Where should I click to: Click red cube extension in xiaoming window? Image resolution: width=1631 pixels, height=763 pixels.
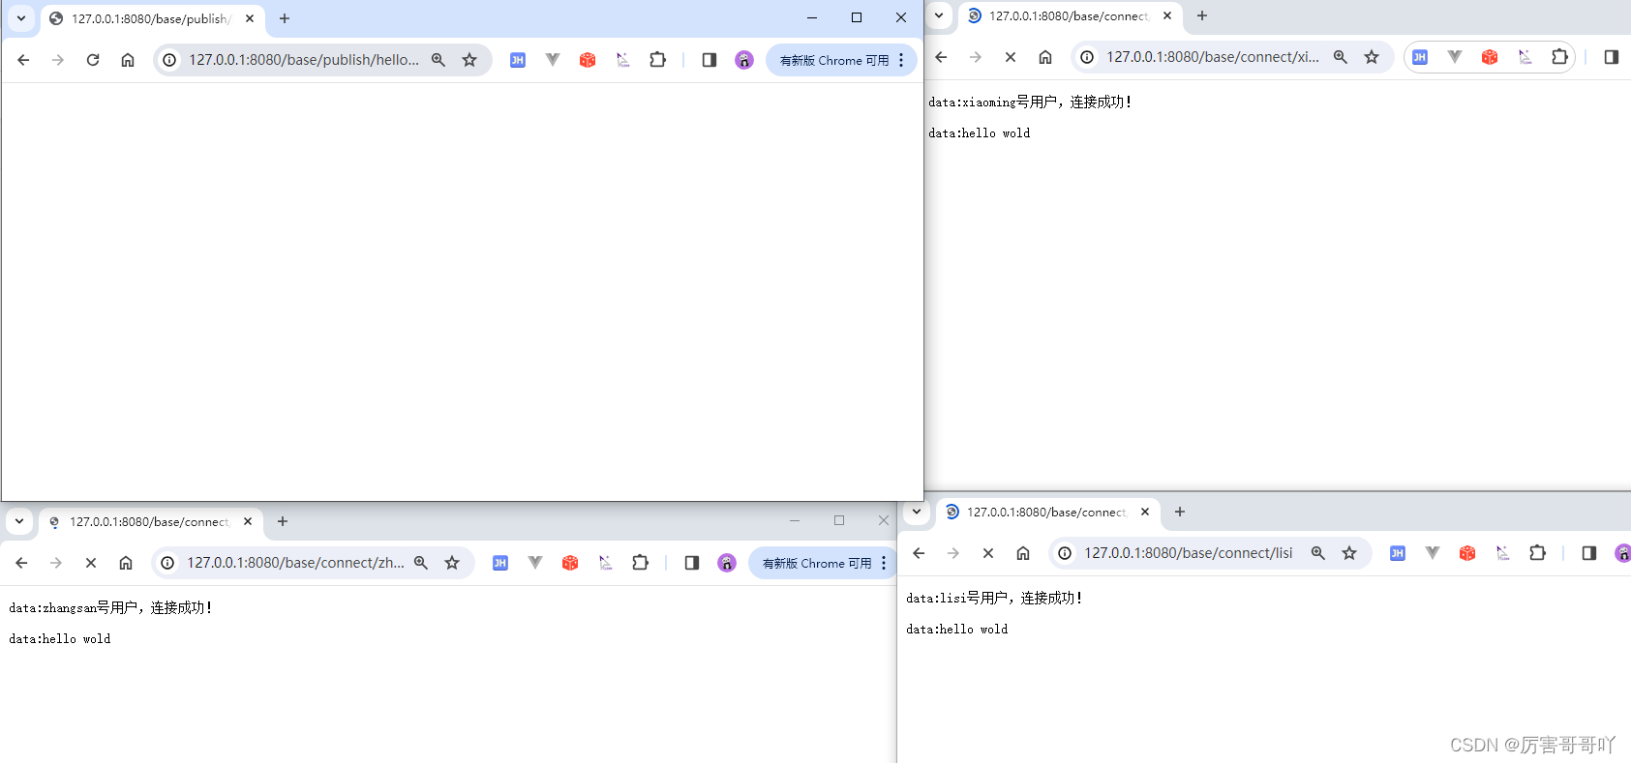coord(1490,57)
